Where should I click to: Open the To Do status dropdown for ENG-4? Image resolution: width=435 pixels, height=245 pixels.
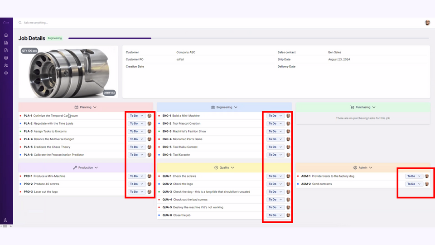(275, 139)
